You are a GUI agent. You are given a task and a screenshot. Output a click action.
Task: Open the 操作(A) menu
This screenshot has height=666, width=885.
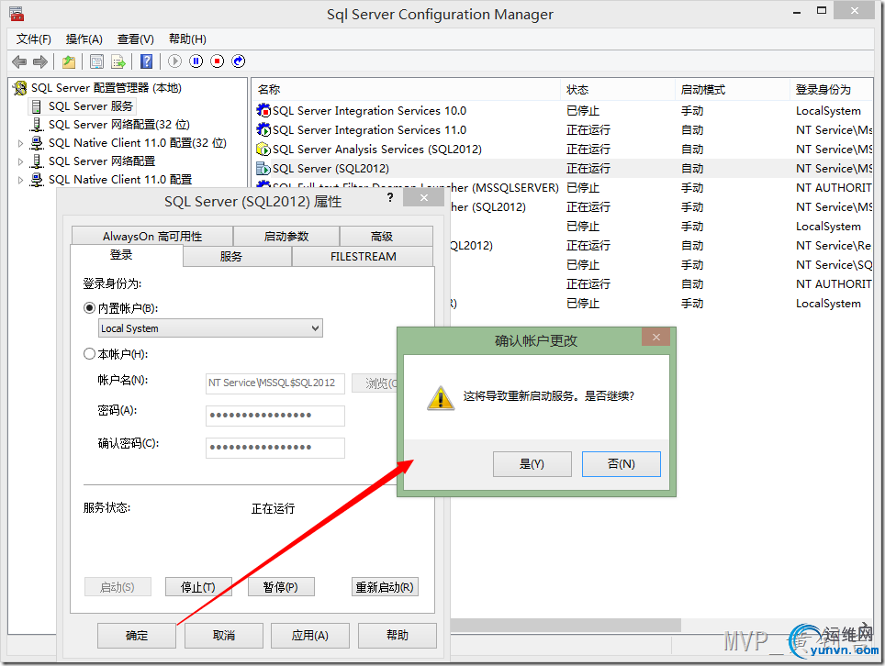(84, 39)
